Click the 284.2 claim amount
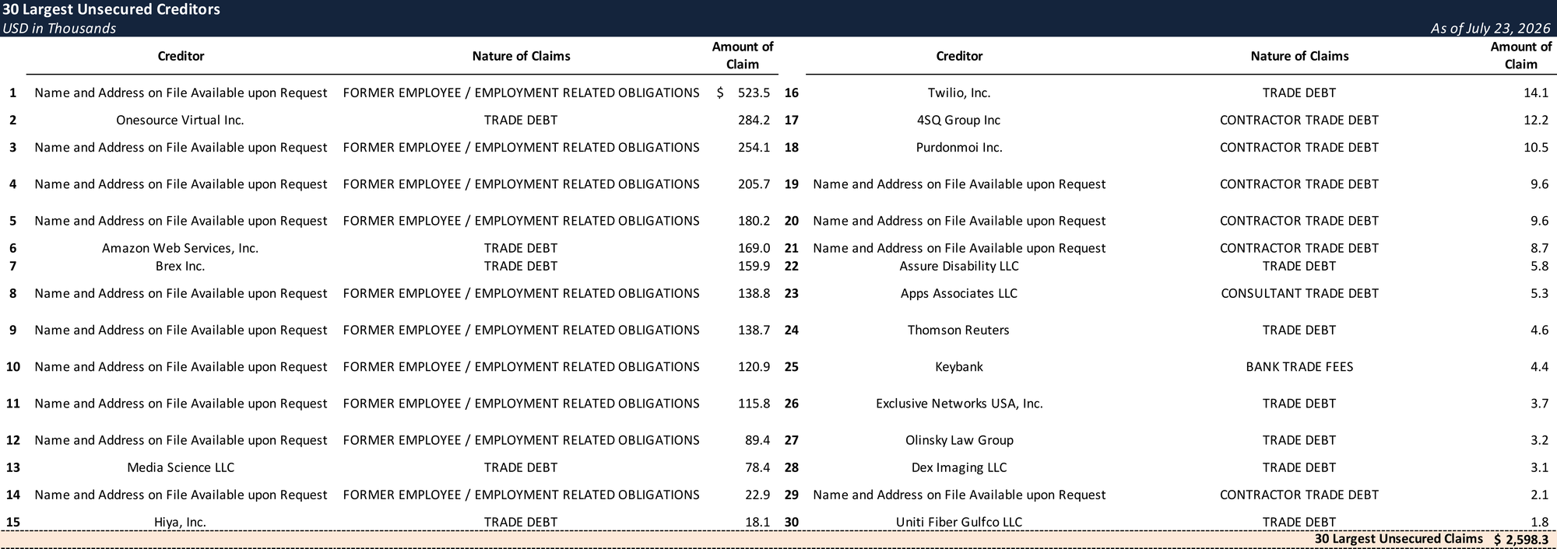 [x=754, y=120]
